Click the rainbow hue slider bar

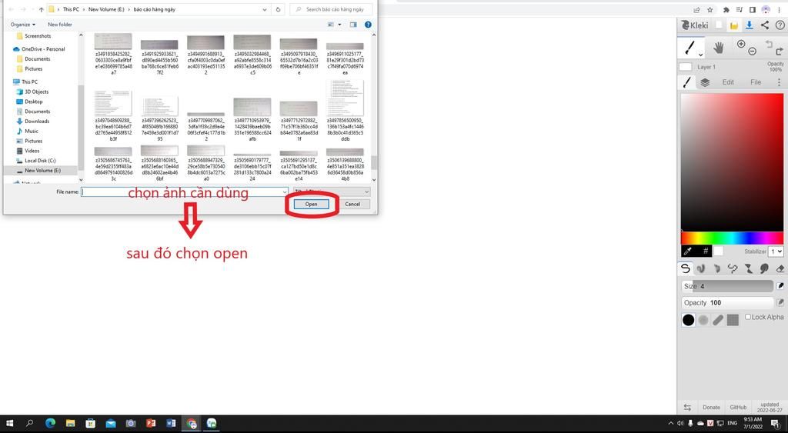[x=732, y=238]
